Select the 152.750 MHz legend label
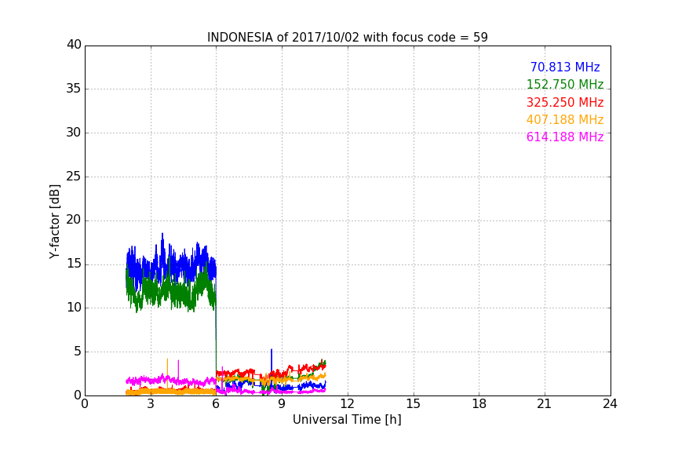 coord(565,84)
